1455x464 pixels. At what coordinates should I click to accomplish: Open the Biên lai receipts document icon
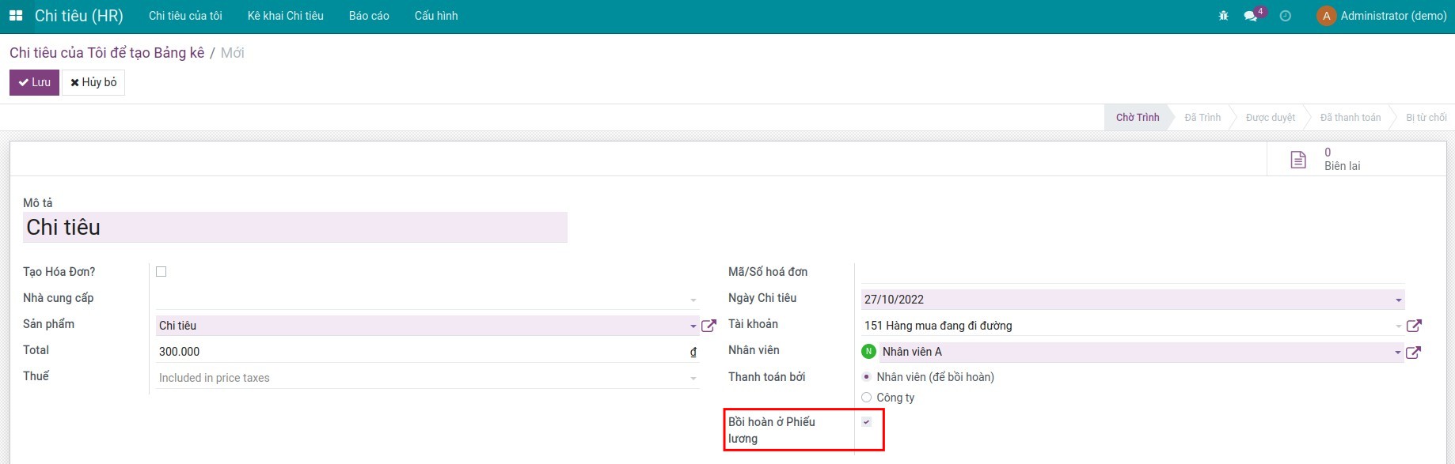coord(1298,160)
